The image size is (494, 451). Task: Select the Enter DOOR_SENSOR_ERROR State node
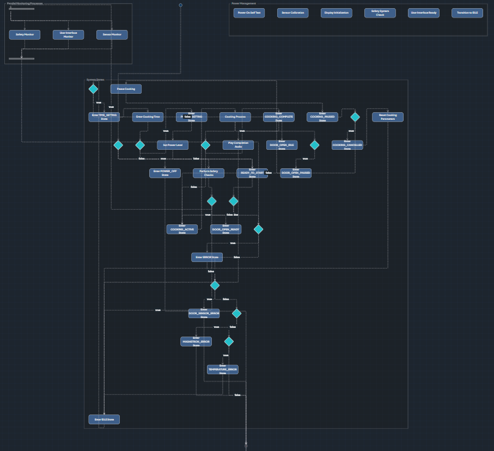coord(204,313)
